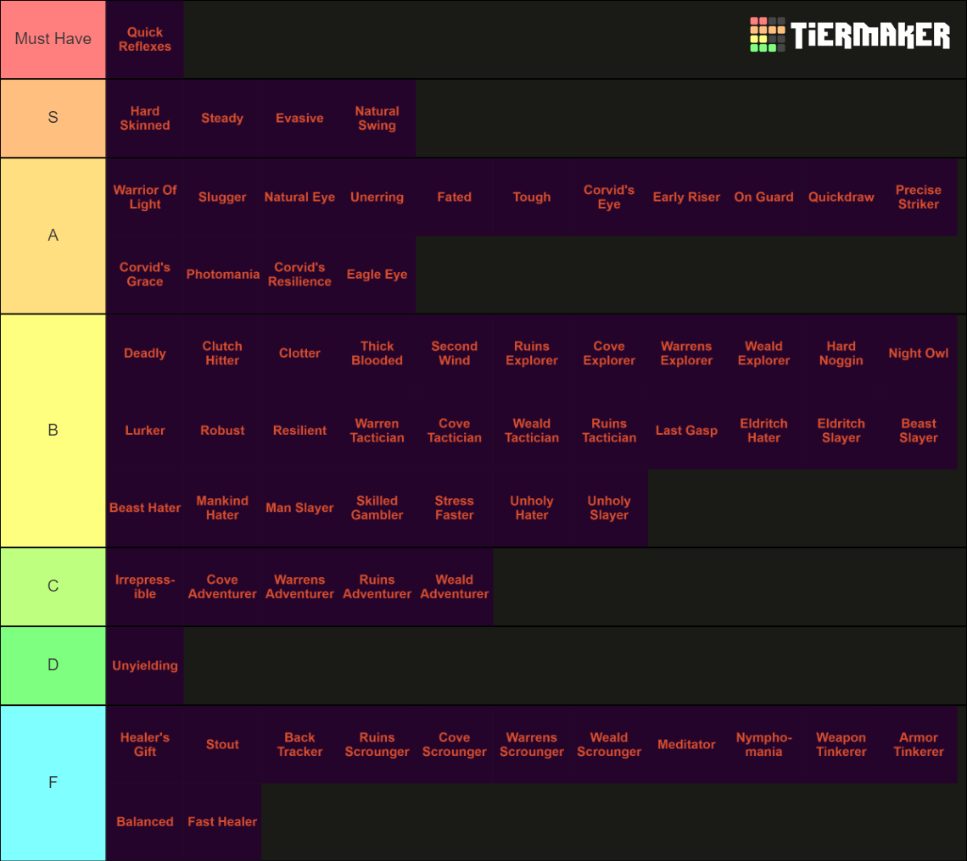Click the Armor Tinkerer perk
967x861 pixels.
(x=918, y=744)
